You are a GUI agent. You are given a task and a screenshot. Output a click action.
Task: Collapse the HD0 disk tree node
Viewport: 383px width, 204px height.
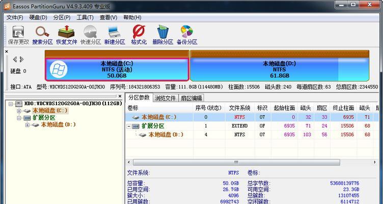(11, 104)
